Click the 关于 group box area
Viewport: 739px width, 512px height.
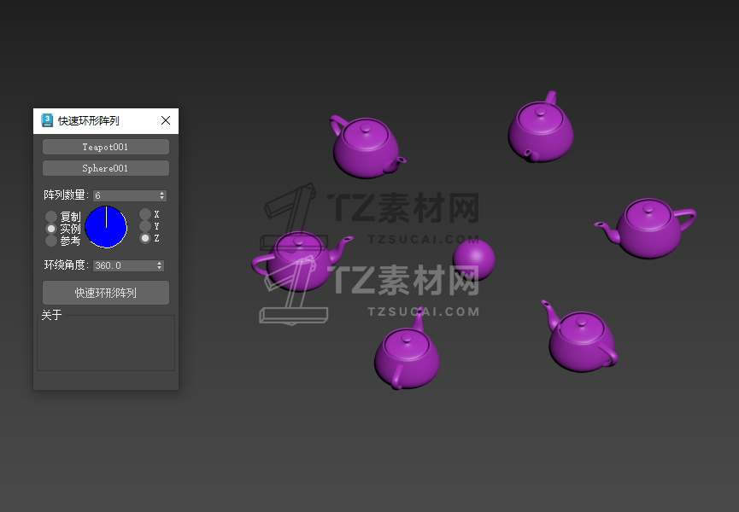tap(106, 342)
